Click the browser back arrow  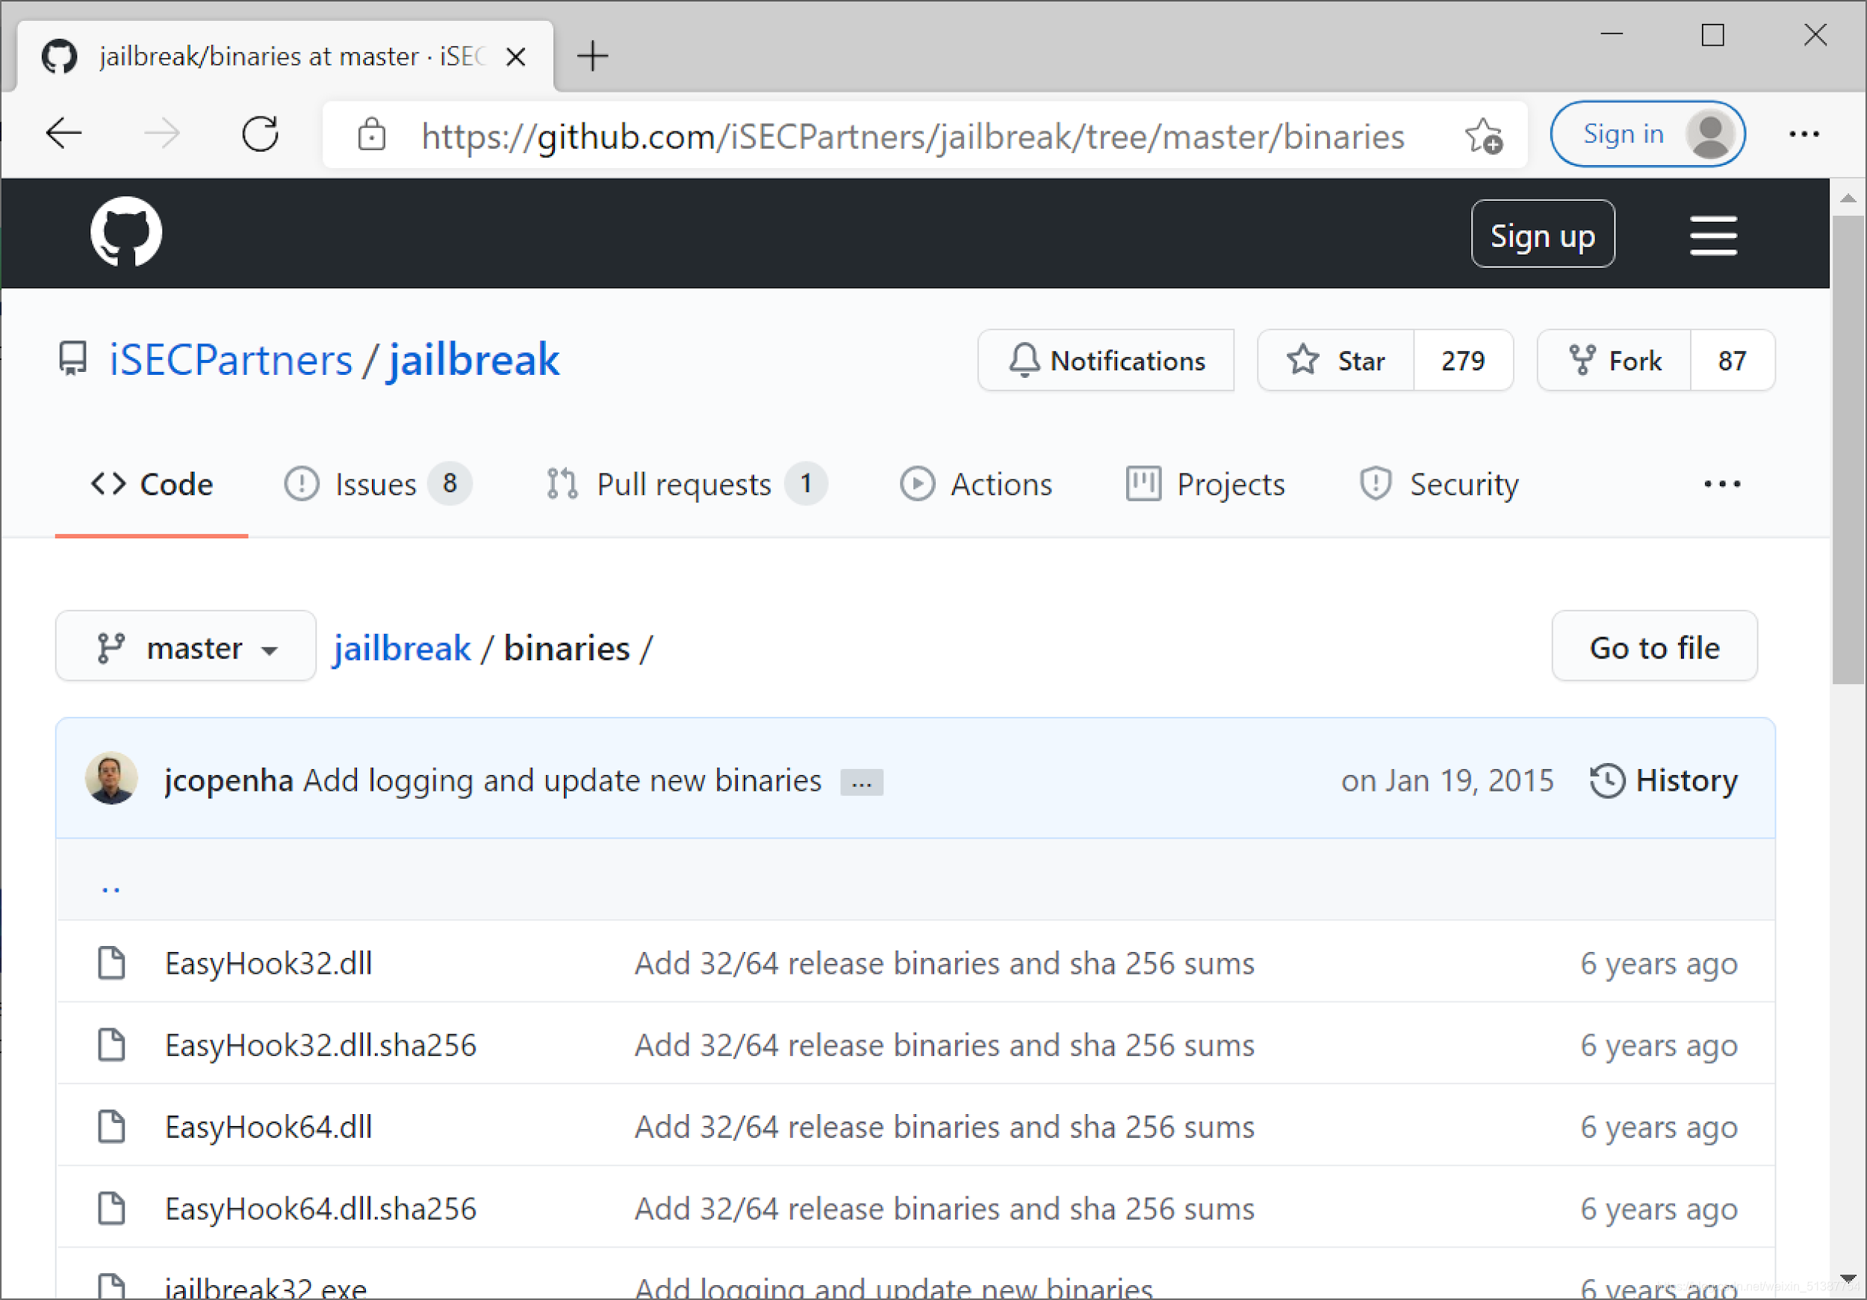pos(64,134)
